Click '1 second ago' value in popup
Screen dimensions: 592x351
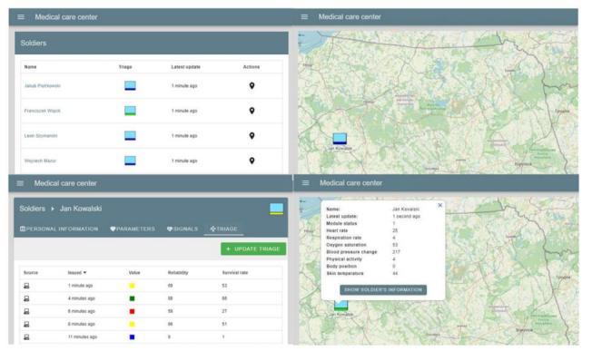click(x=407, y=217)
